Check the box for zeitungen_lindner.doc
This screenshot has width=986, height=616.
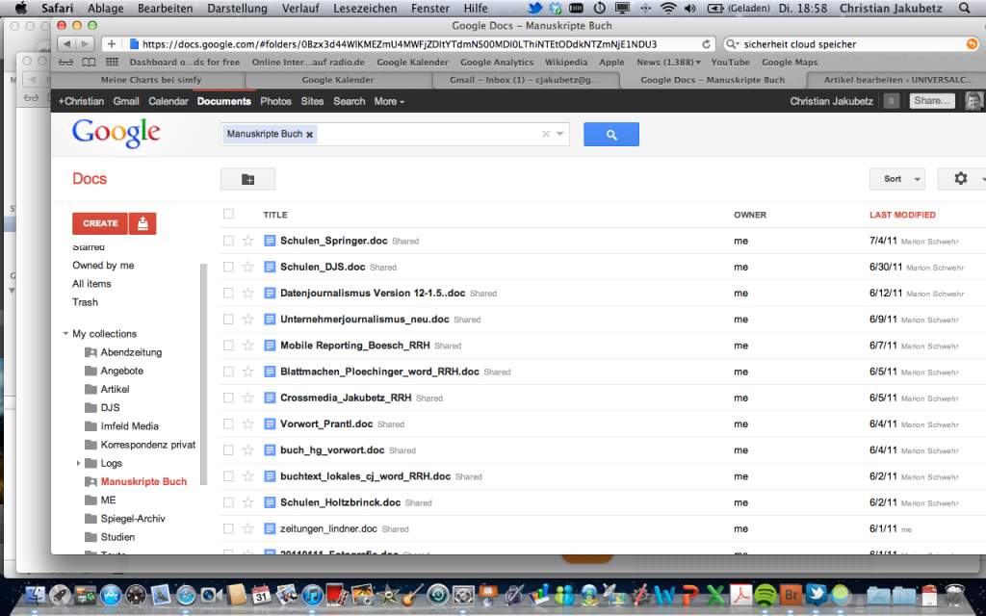(228, 528)
